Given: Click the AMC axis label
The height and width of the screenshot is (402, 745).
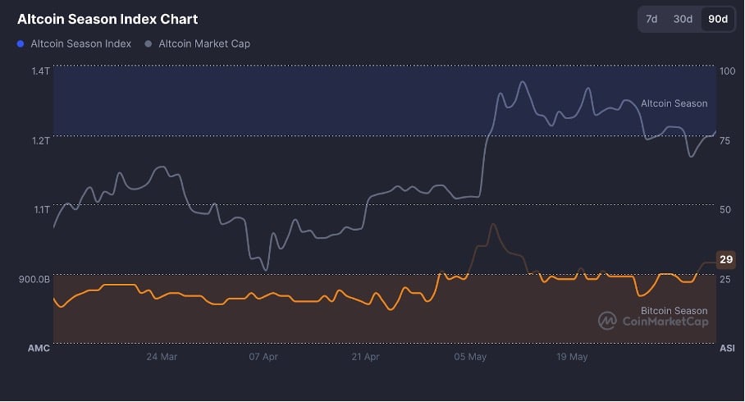Looking at the screenshot, I should tap(39, 349).
